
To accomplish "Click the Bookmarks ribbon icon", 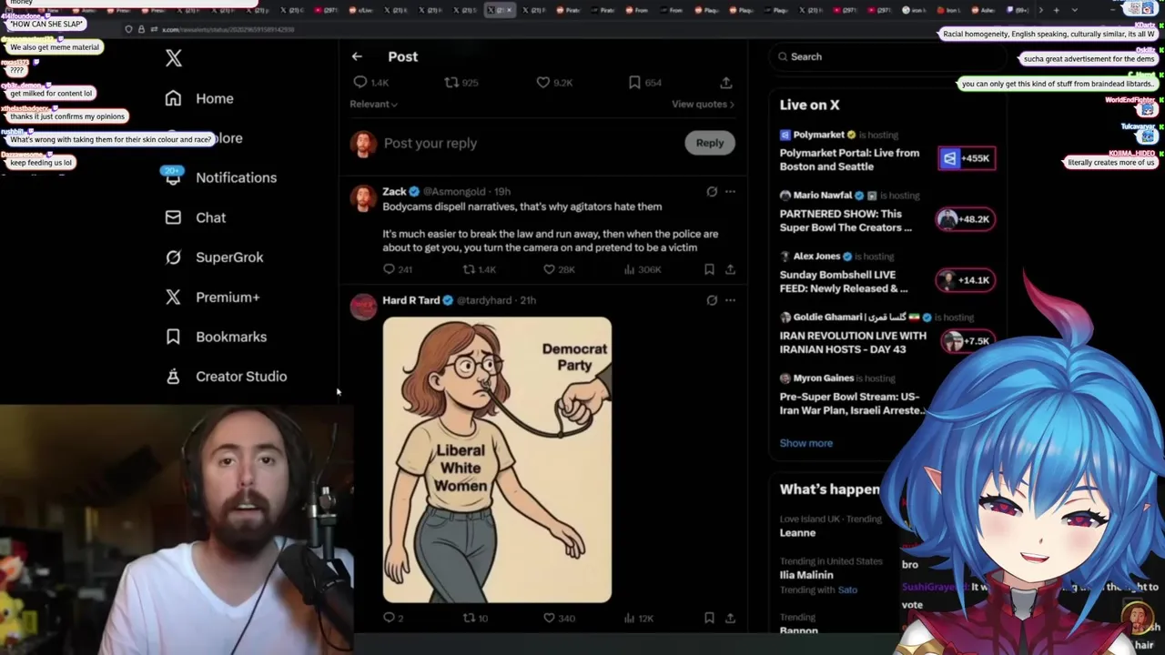I will pyautogui.click(x=173, y=337).
